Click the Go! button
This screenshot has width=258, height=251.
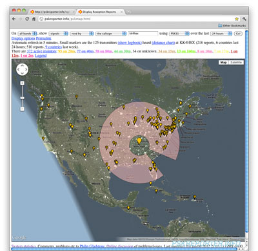point(238,34)
